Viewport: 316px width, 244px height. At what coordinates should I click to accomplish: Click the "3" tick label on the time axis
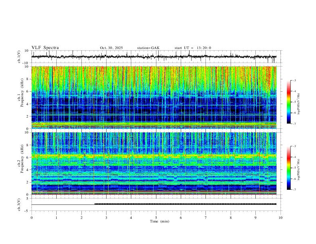(106, 218)
